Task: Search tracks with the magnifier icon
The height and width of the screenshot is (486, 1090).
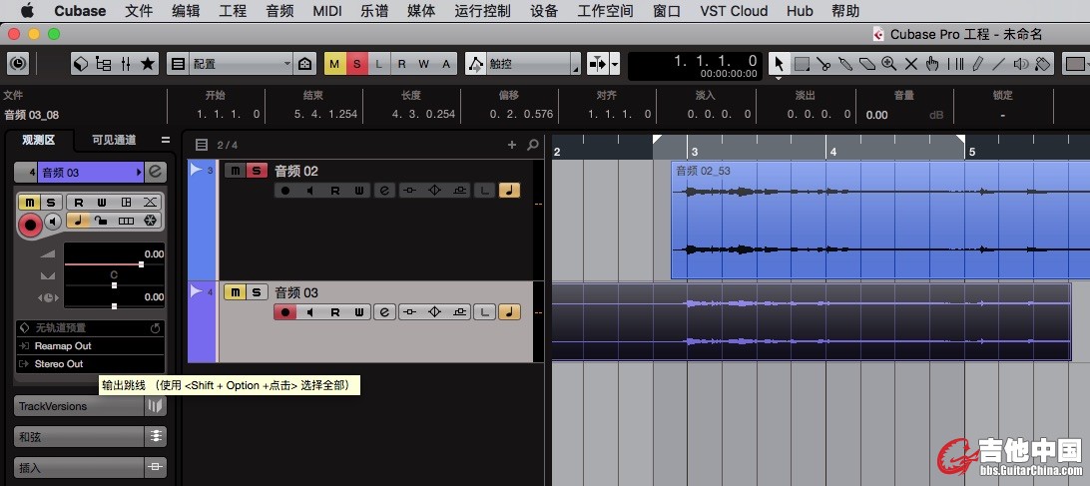Action: coord(533,145)
